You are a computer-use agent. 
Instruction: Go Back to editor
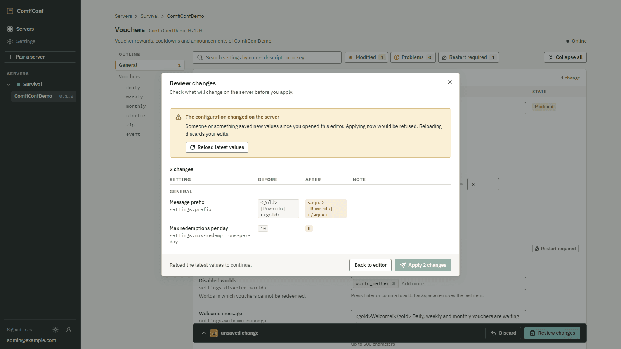click(x=370, y=265)
